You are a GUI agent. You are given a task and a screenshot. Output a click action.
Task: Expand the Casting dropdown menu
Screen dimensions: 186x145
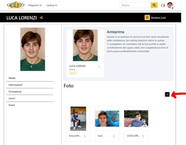coord(52,5)
